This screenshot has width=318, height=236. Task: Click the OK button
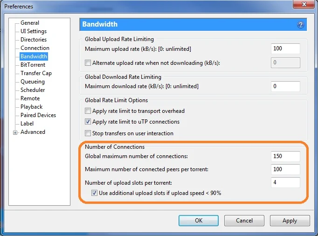[199, 221]
